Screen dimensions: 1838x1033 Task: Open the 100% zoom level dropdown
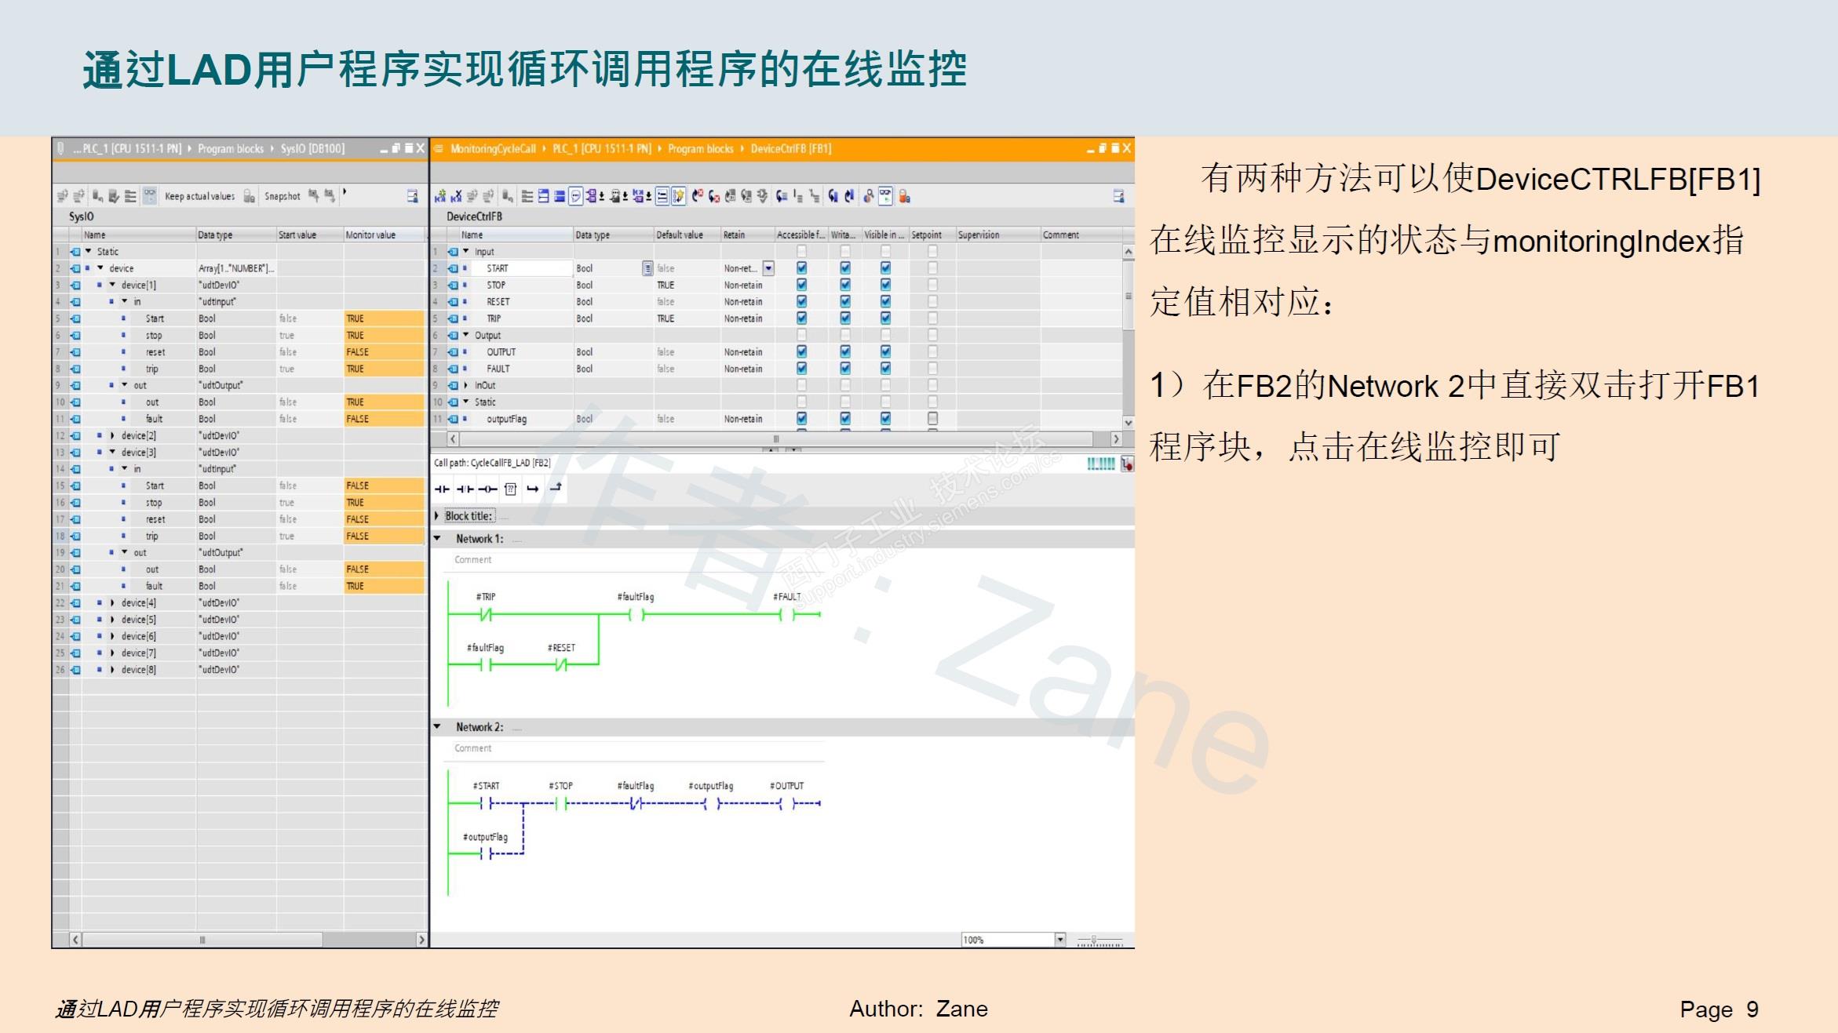[1060, 940]
